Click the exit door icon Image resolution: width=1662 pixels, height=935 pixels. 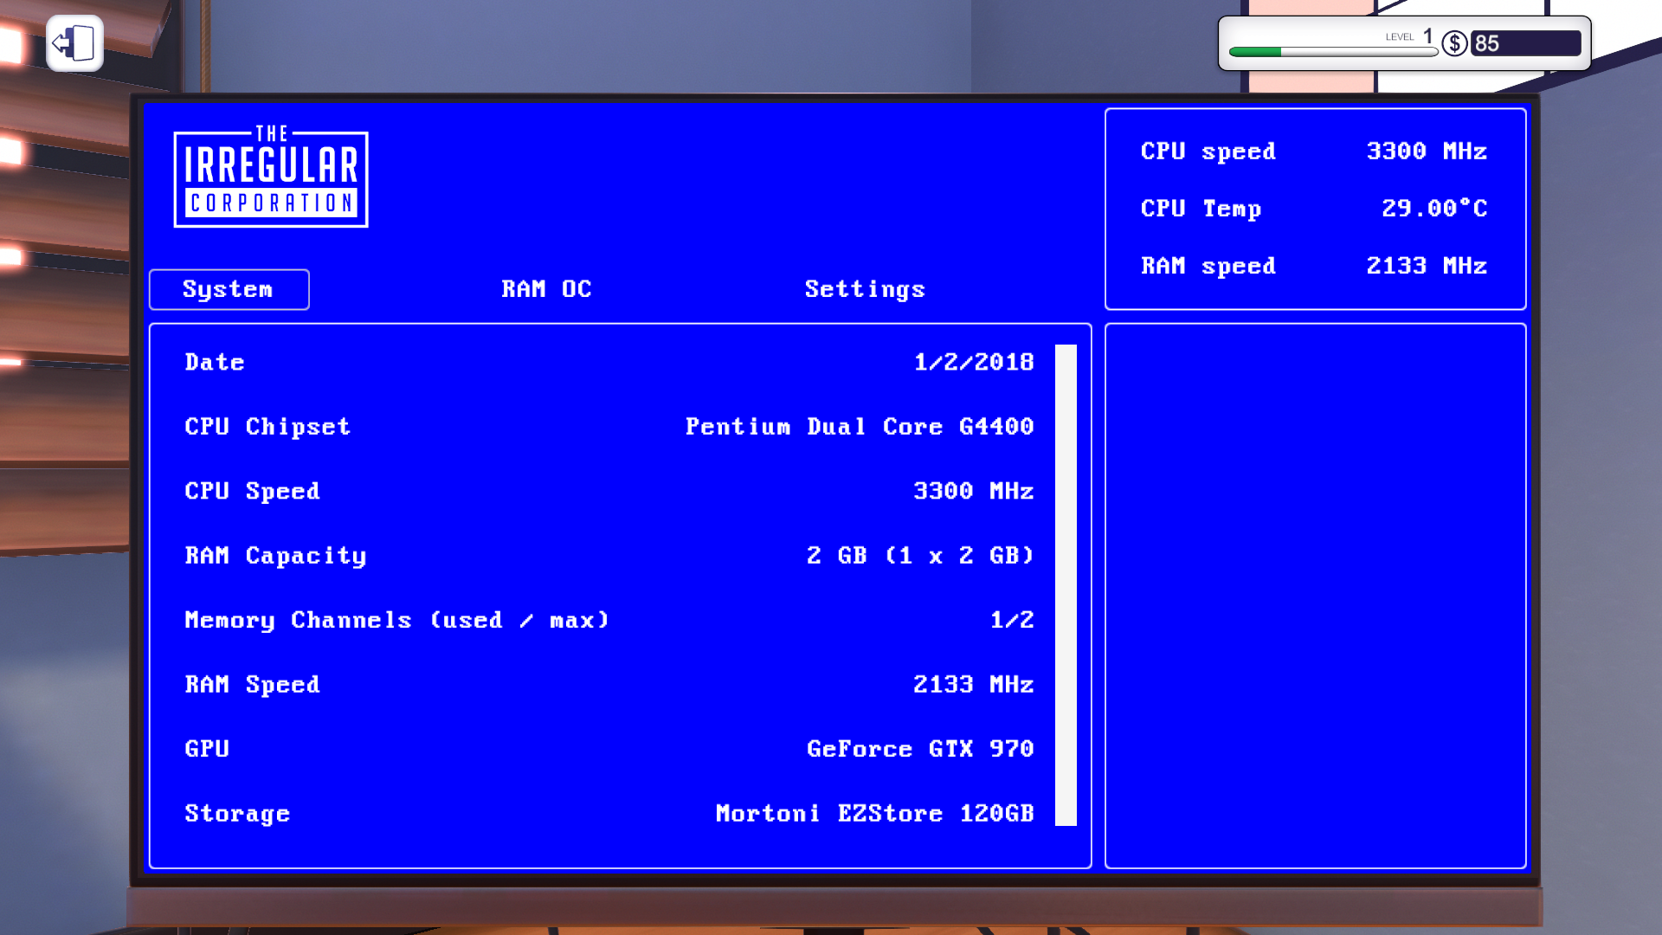point(74,43)
